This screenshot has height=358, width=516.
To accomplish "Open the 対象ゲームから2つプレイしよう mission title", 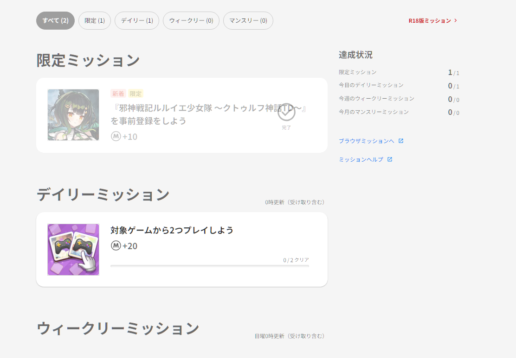I will [172, 230].
